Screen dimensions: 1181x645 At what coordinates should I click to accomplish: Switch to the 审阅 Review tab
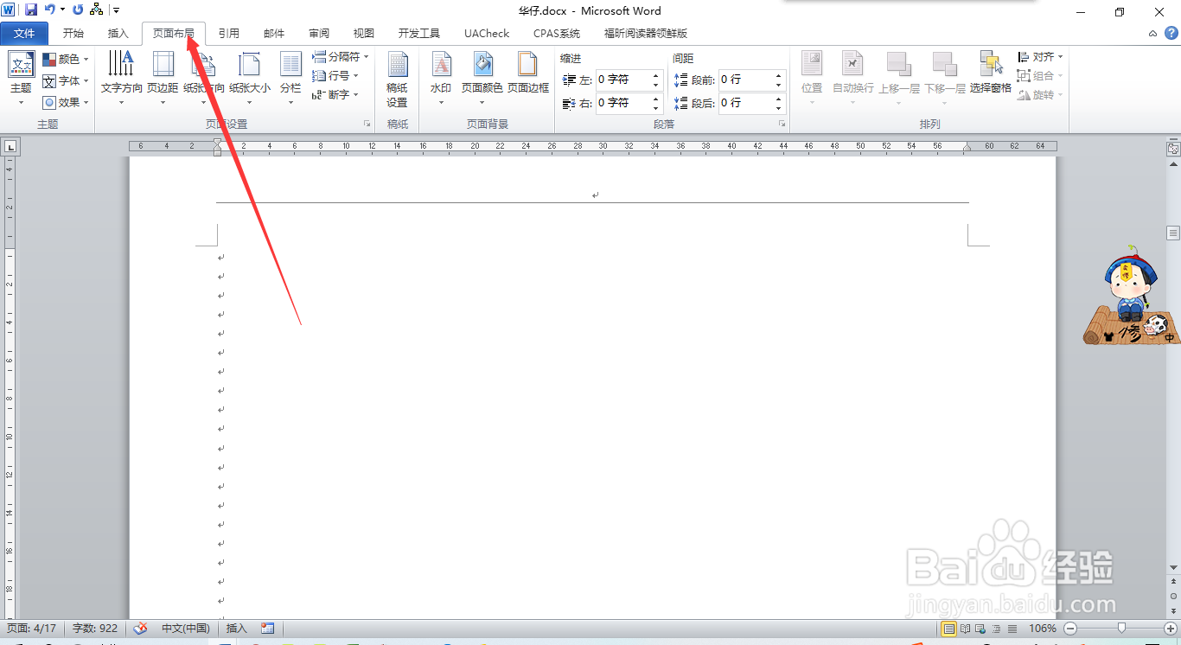319,34
